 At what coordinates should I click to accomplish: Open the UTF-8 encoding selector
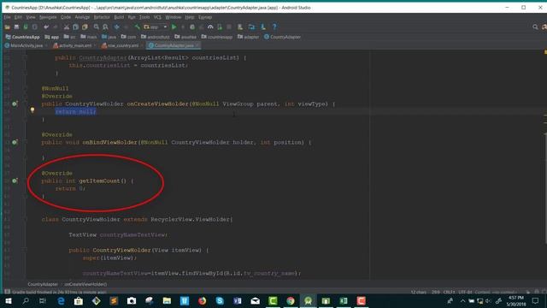[x=465, y=292]
